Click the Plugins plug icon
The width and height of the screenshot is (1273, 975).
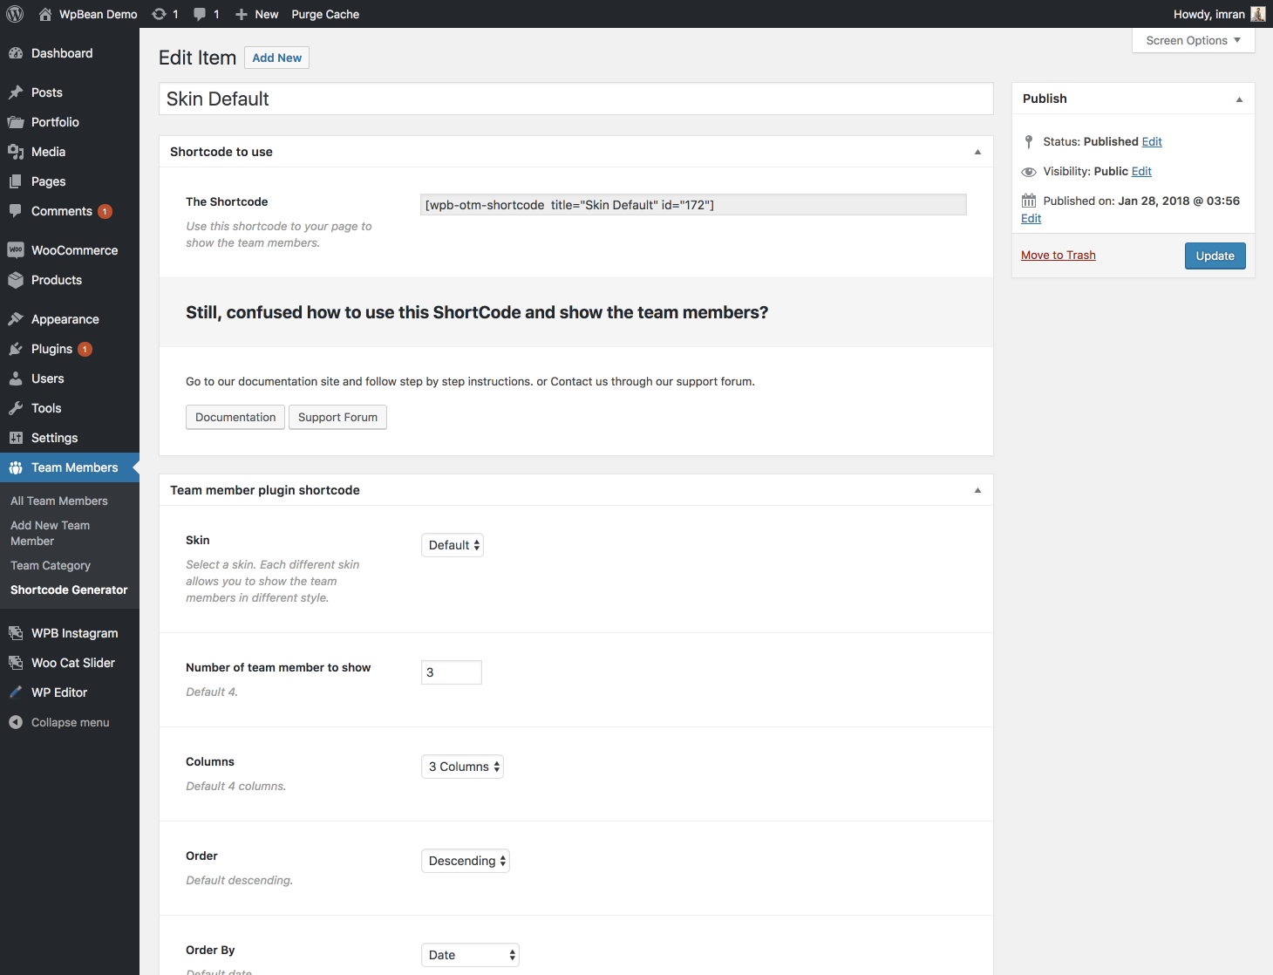[16, 349]
